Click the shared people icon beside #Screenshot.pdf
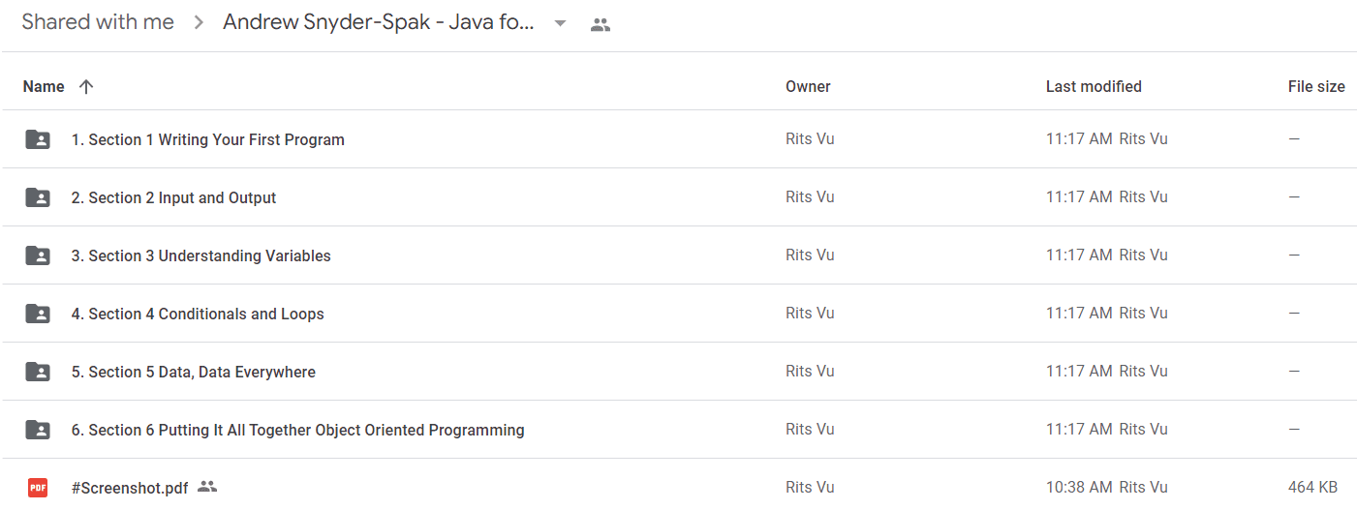This screenshot has width=1357, height=510. click(x=206, y=487)
